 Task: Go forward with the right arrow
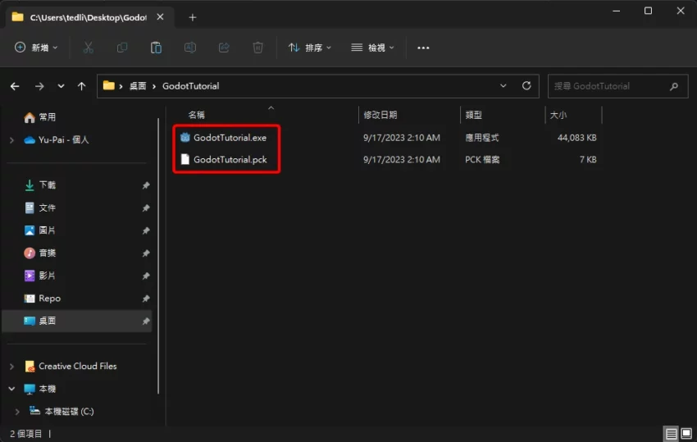(x=39, y=86)
